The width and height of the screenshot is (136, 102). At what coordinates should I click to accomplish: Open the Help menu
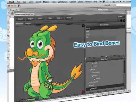coord(95,2)
